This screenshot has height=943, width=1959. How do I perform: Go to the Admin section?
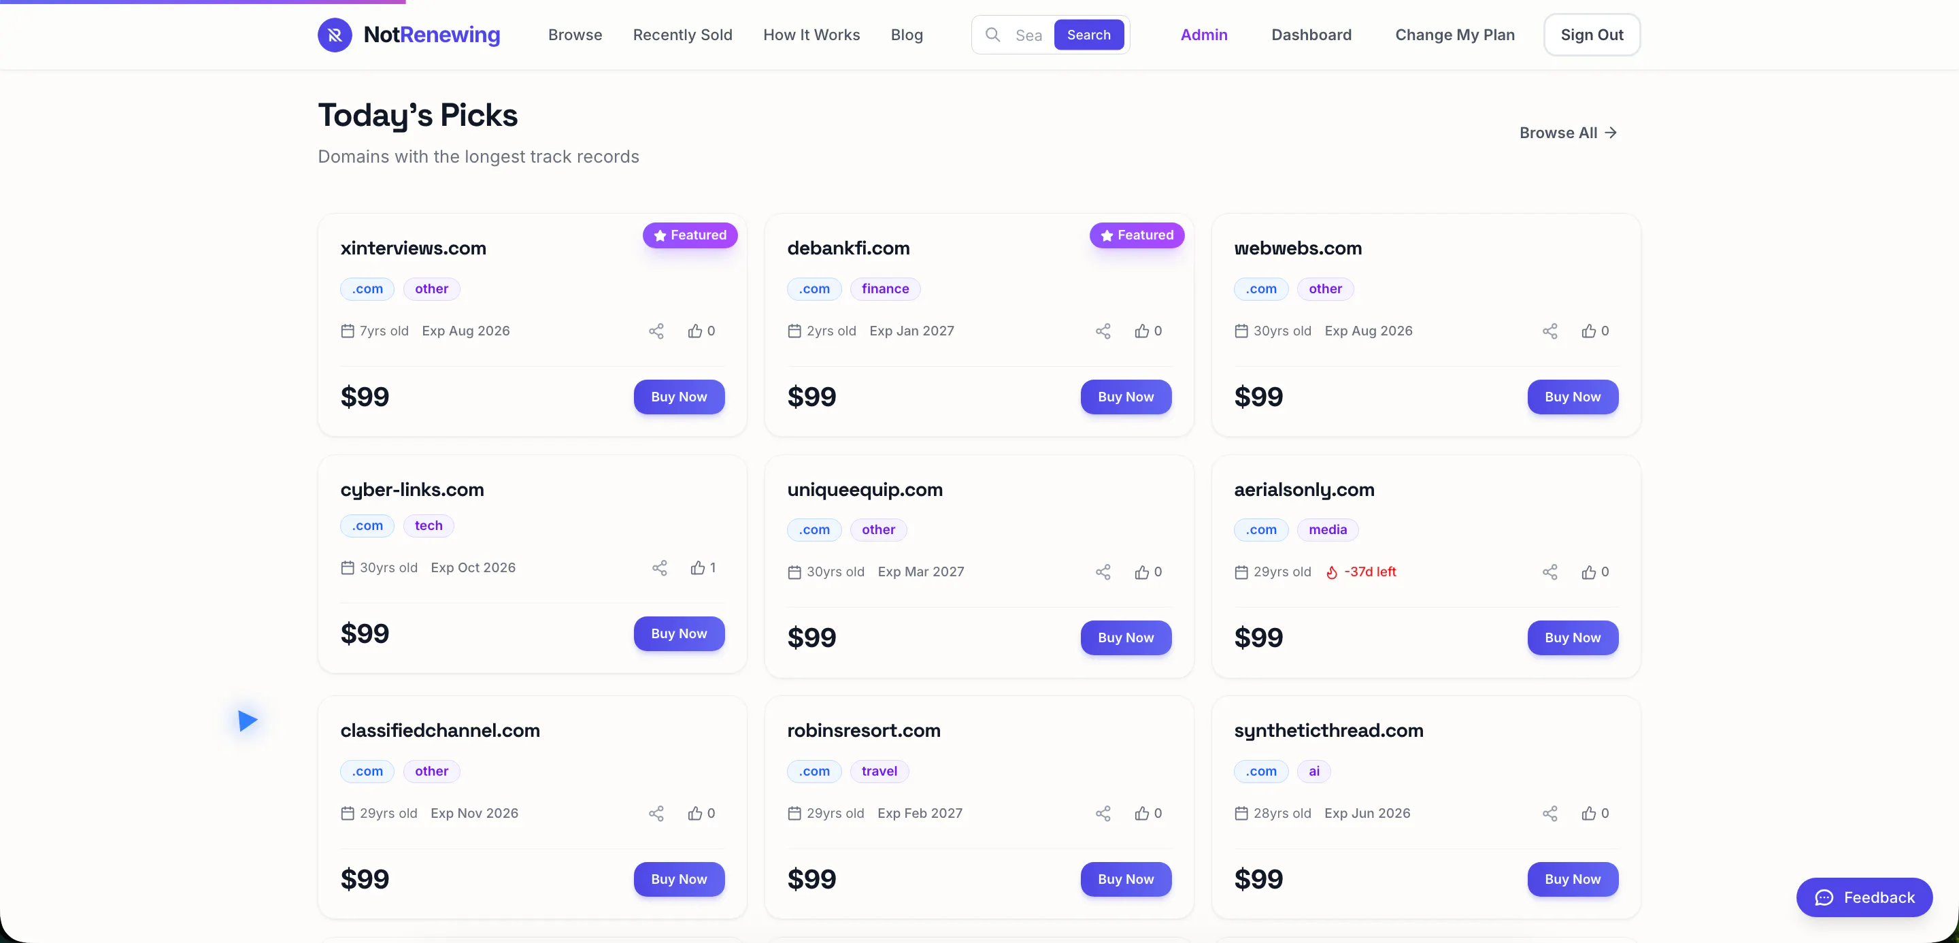(1204, 35)
